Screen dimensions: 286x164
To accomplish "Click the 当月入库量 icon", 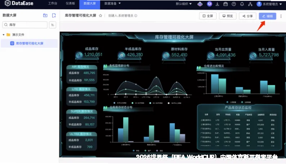I will click(x=253, y=56).
